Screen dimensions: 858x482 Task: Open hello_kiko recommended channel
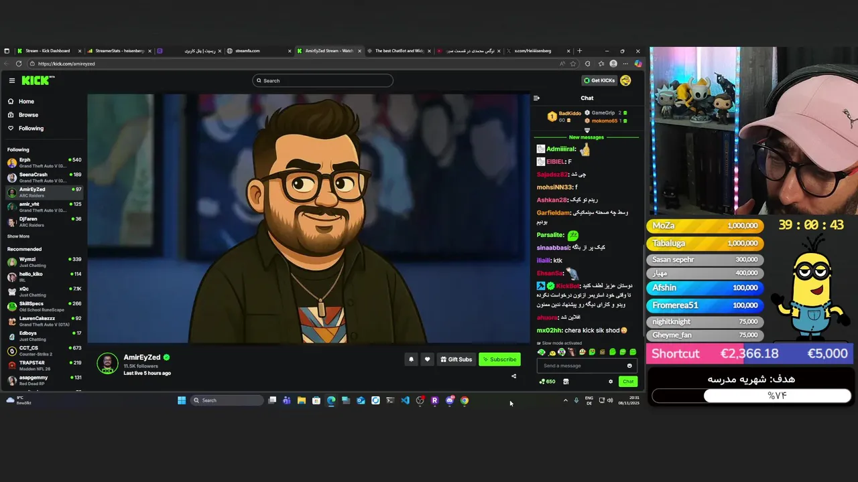pyautogui.click(x=44, y=276)
